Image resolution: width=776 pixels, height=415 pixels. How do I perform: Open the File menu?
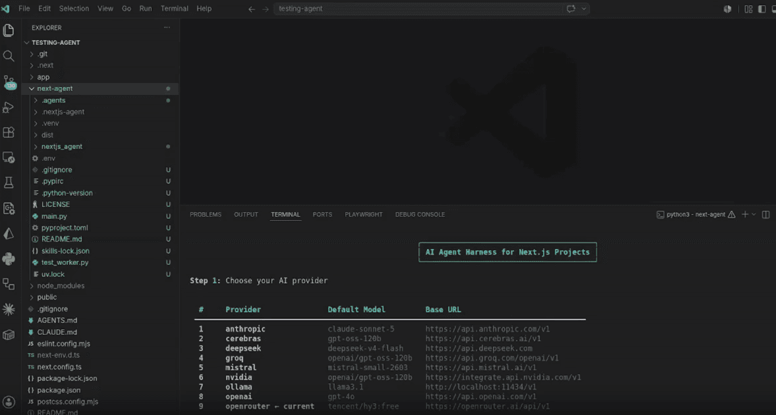pyautogui.click(x=24, y=9)
